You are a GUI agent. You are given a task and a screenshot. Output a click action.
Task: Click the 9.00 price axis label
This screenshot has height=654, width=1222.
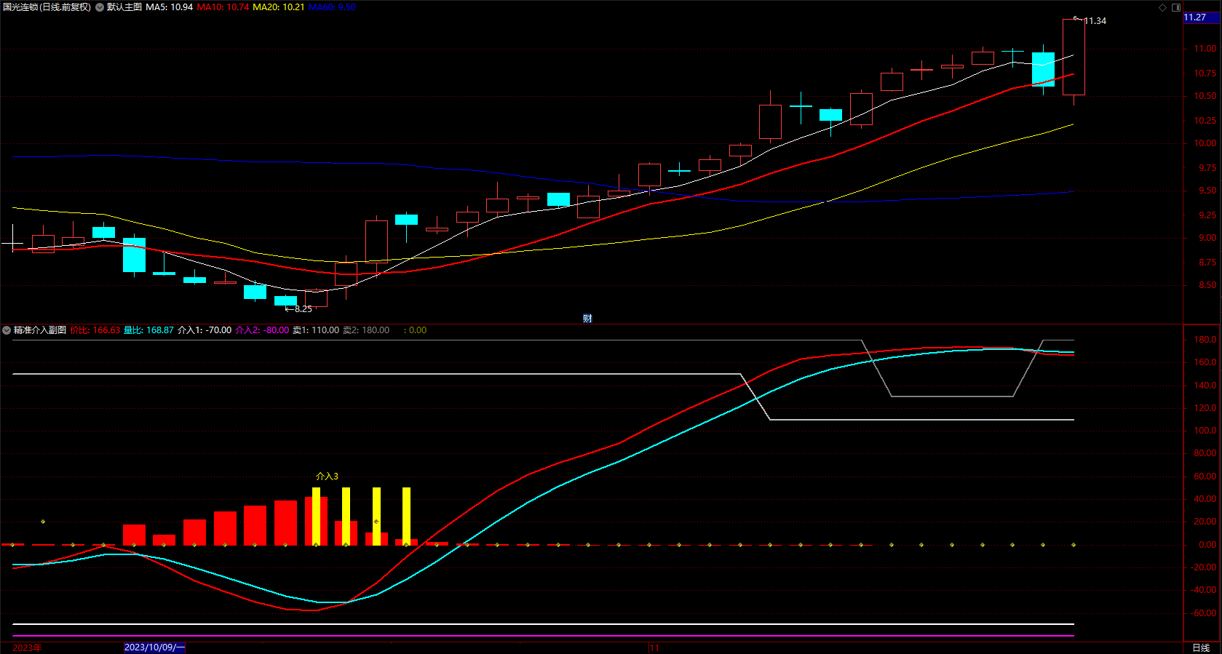1207,238
